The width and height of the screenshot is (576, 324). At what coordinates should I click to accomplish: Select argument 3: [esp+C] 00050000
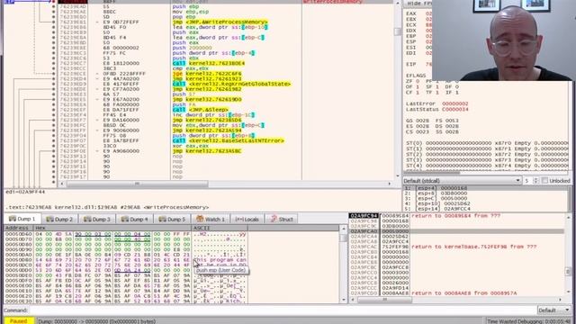(486, 198)
